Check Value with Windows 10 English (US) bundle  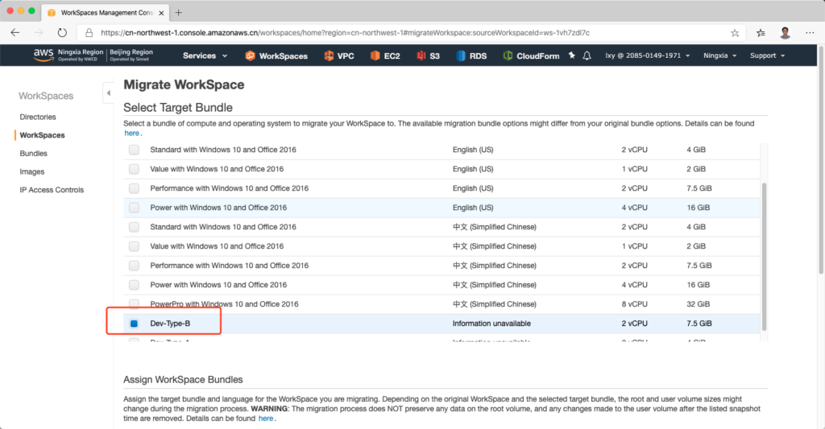134,169
